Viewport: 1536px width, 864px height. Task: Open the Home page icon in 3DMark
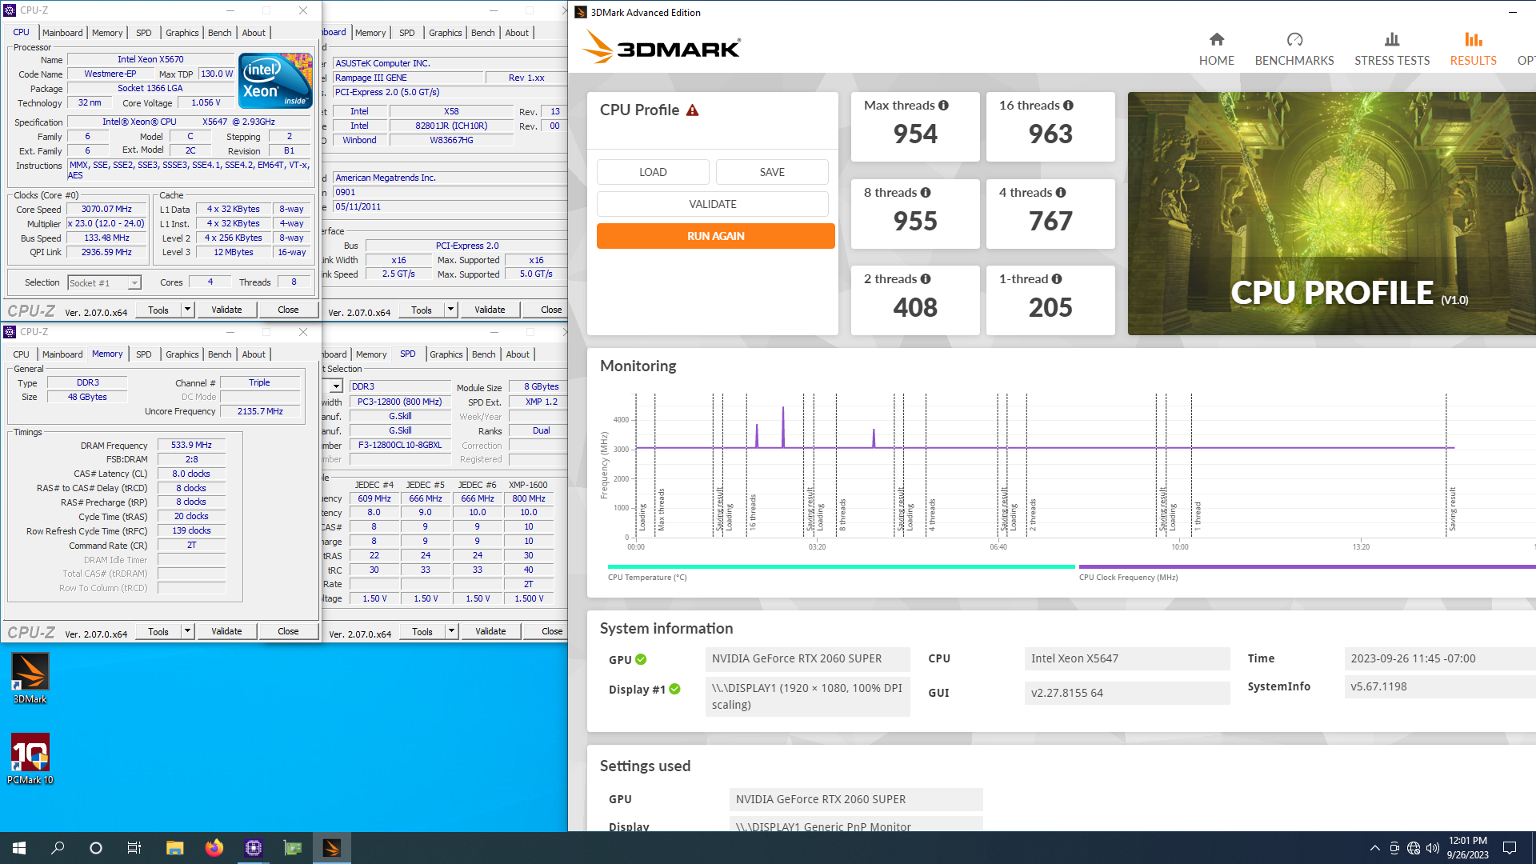pos(1216,40)
